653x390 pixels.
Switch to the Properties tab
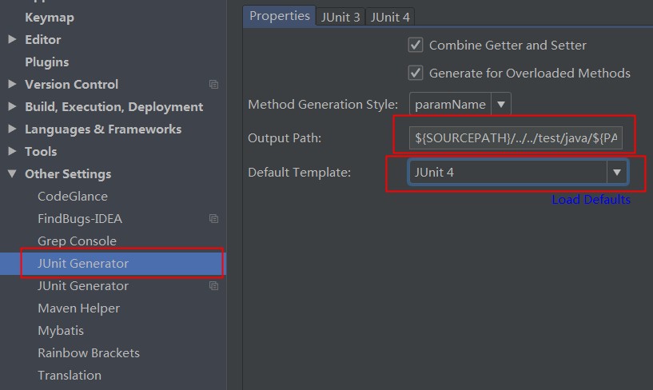(x=280, y=16)
